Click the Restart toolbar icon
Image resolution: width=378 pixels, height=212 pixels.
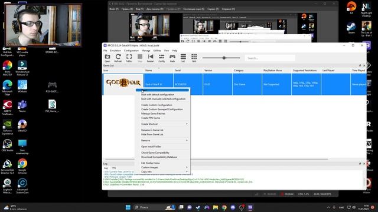point(151,58)
